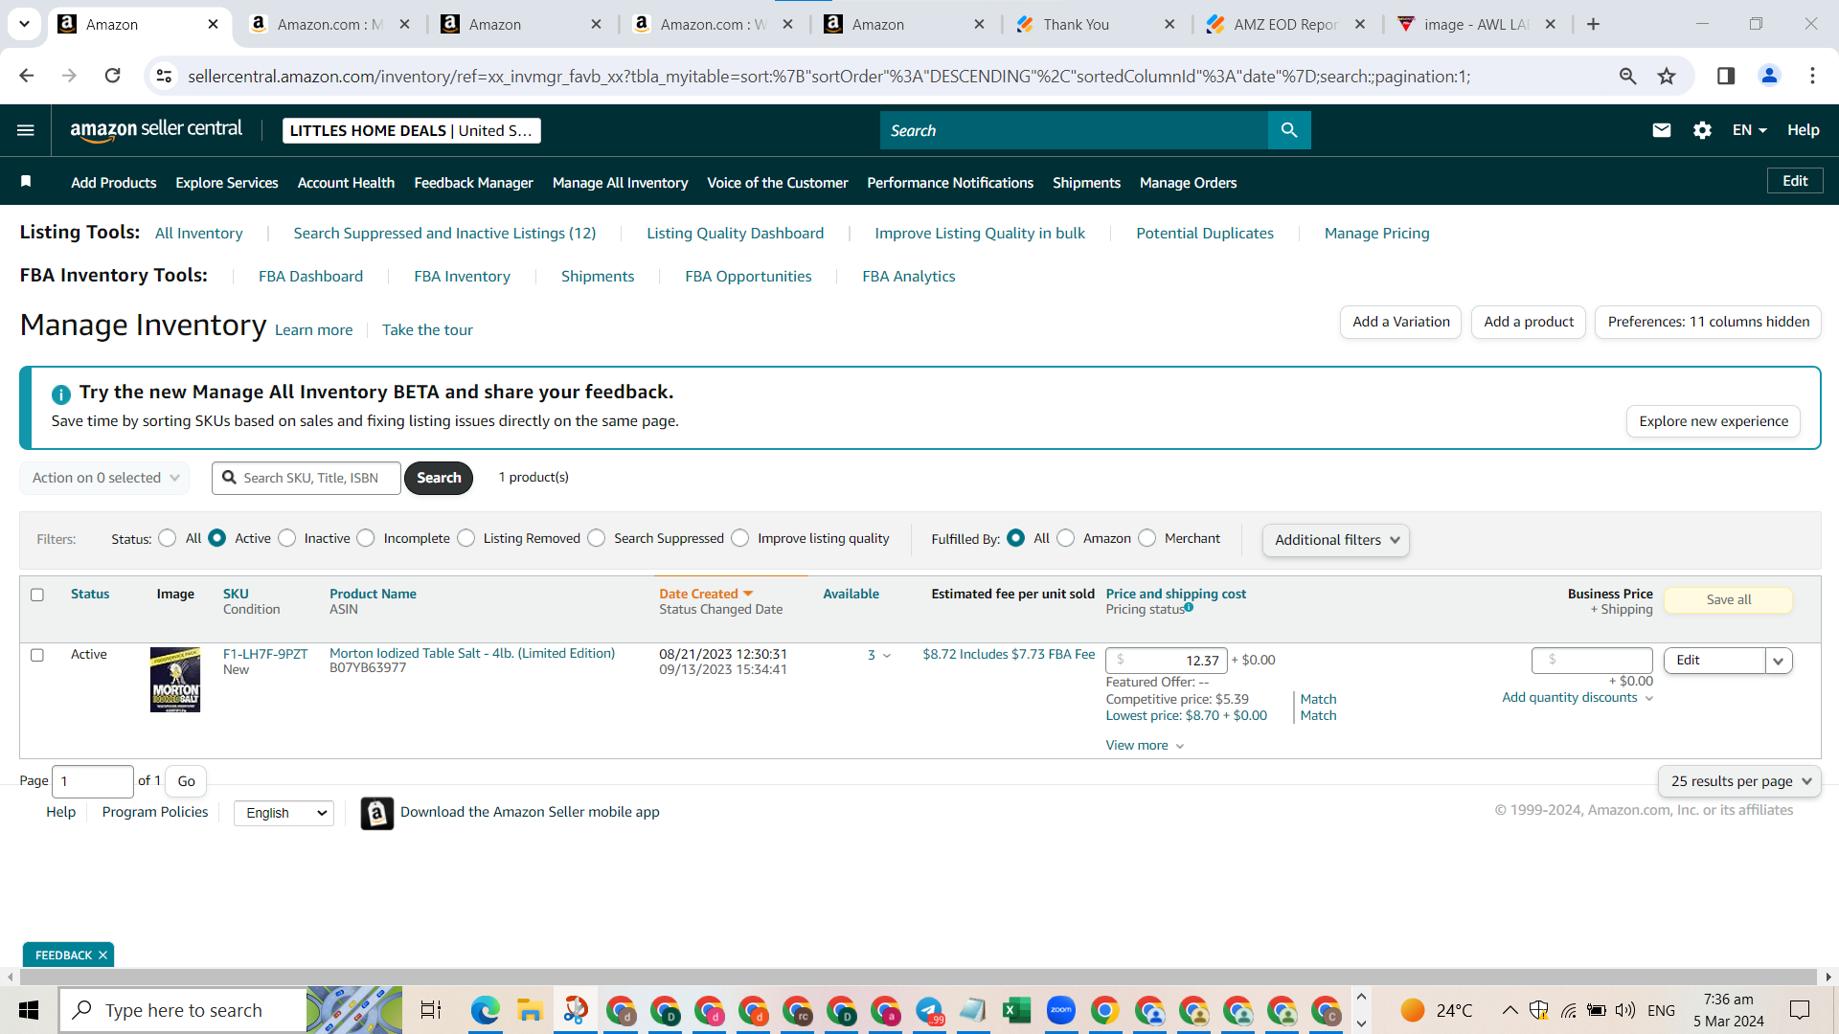Switch to the AMZ EOD Report tab
This screenshot has height=1034, width=1839.
tap(1284, 25)
